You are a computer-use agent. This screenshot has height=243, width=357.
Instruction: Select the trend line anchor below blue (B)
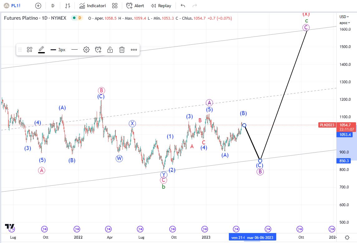[244, 125]
